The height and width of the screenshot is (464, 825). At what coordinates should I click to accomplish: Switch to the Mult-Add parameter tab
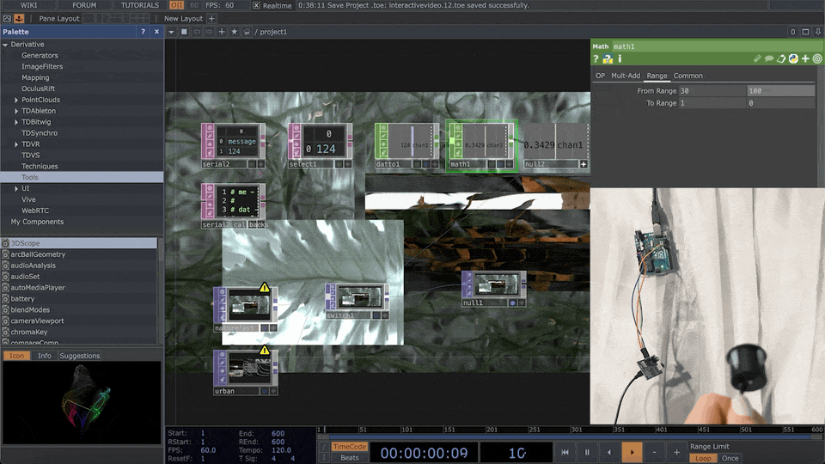(625, 76)
